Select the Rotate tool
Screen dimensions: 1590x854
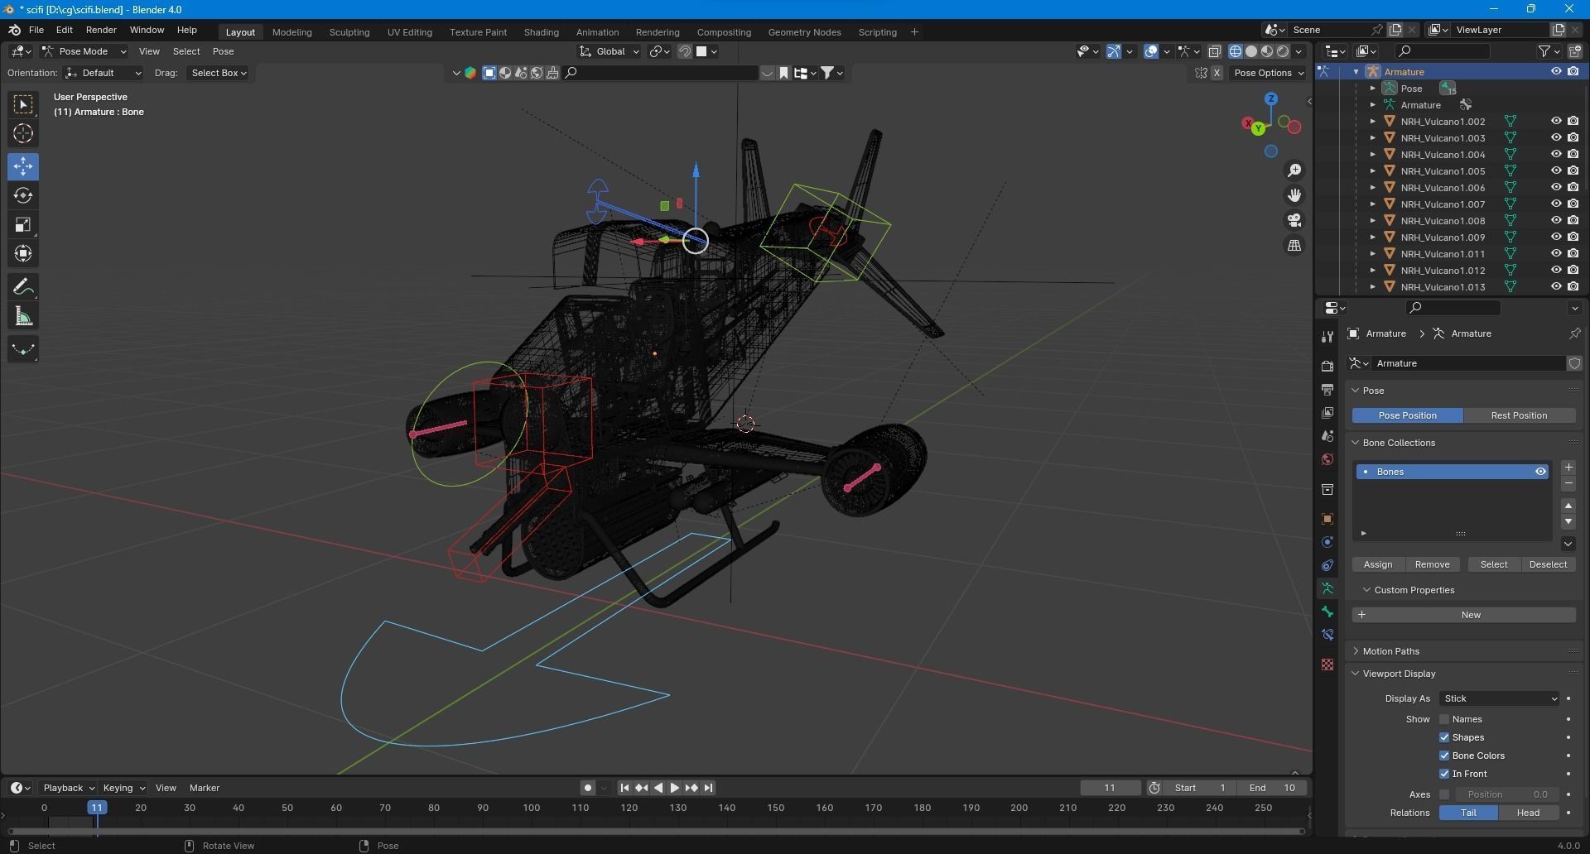point(23,195)
